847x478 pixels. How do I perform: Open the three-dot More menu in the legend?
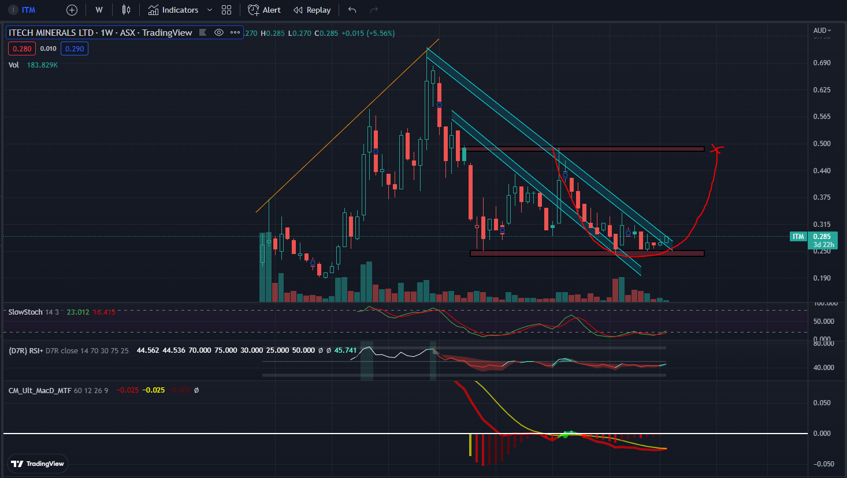235,32
